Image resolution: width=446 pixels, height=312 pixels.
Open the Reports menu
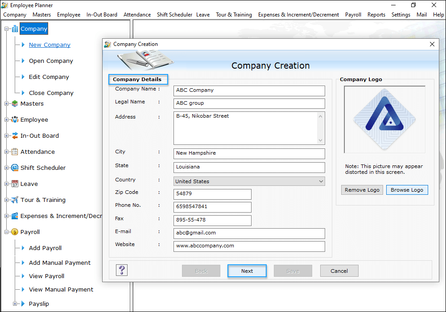click(376, 15)
